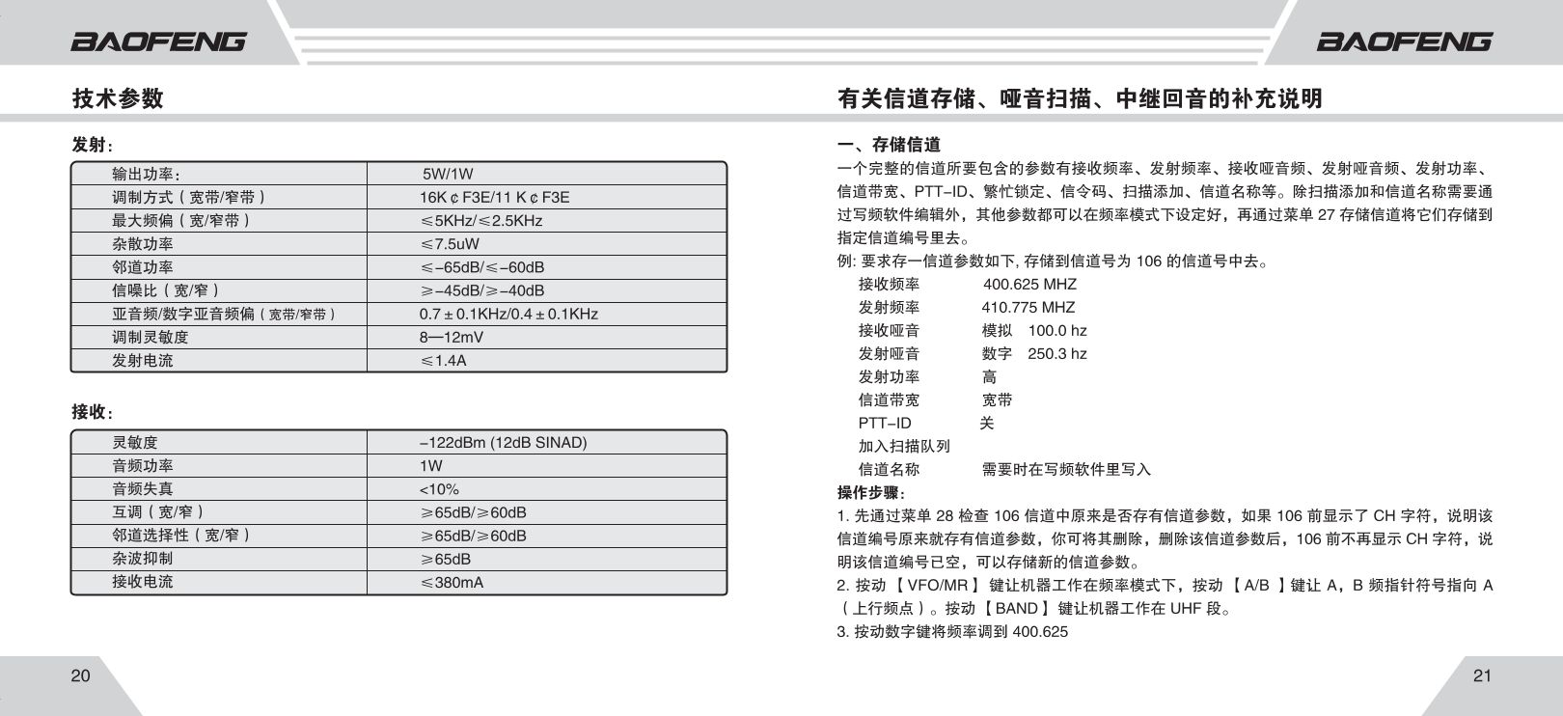Image resolution: width=1563 pixels, height=716 pixels.
Task: Click the 发射 section label above first table
Action: tap(92, 145)
